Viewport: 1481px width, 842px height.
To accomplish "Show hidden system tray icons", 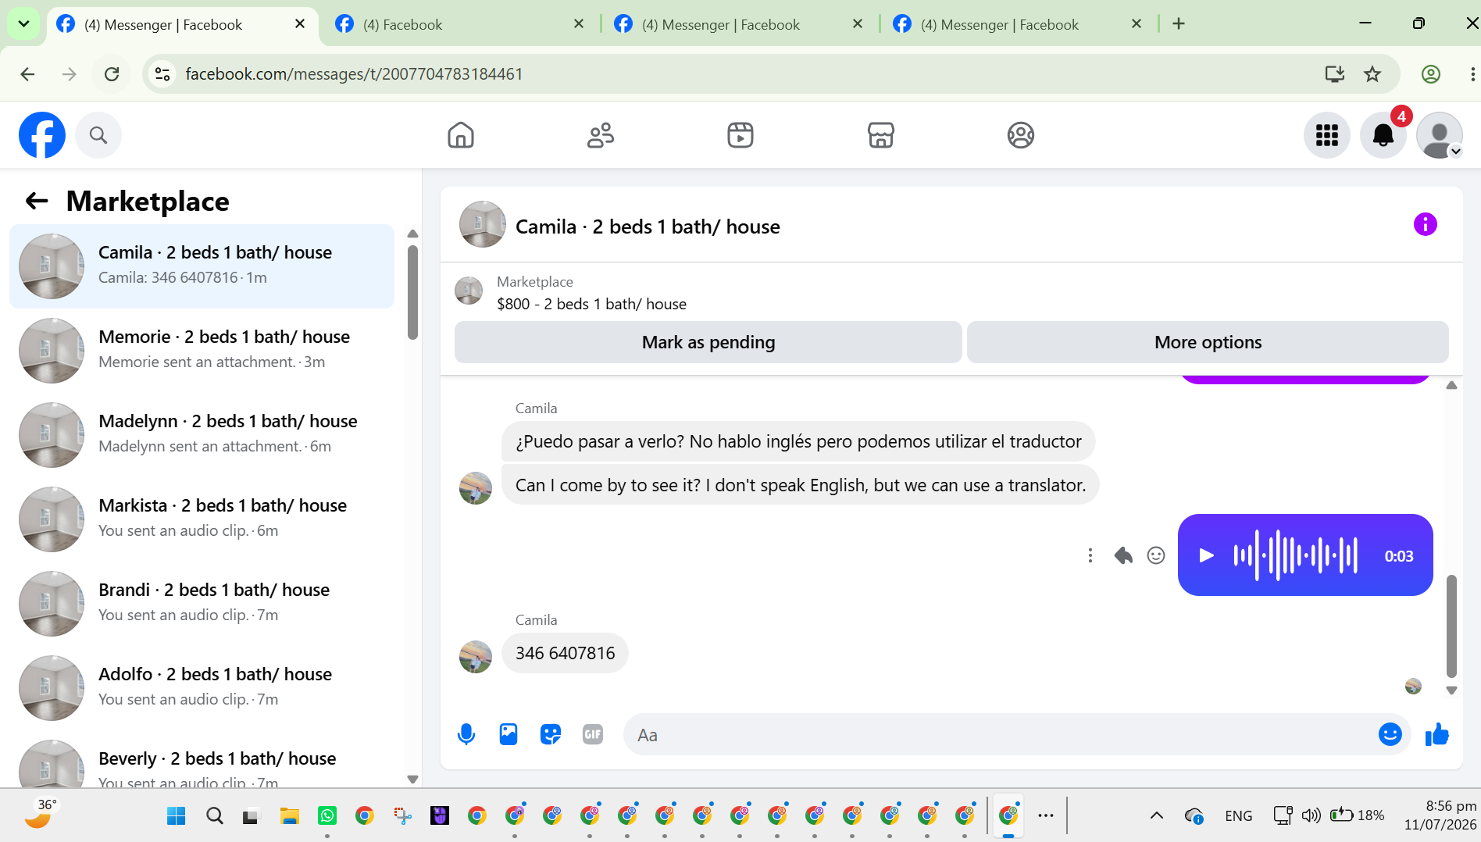I will tap(1157, 816).
